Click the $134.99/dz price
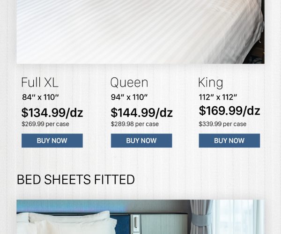The image size is (281, 234). click(x=52, y=113)
